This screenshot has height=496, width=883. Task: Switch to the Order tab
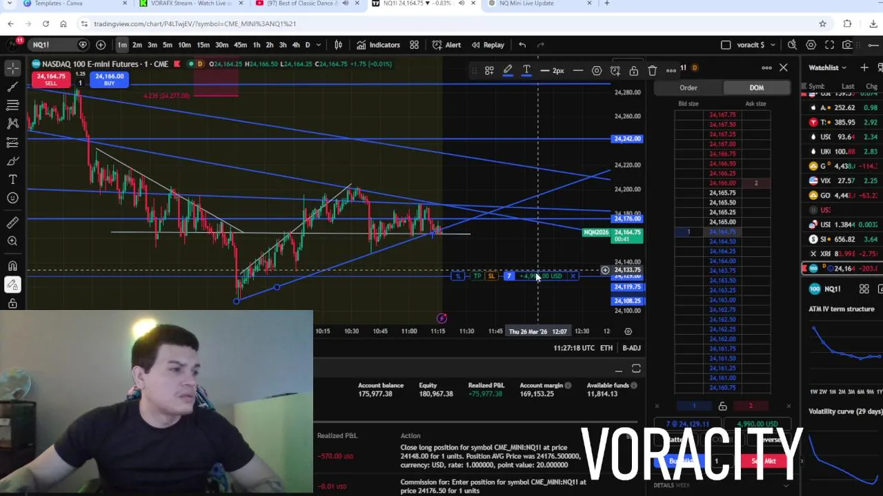(688, 87)
